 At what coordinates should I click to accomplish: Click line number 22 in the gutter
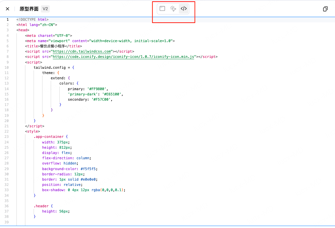[x=7, y=131]
